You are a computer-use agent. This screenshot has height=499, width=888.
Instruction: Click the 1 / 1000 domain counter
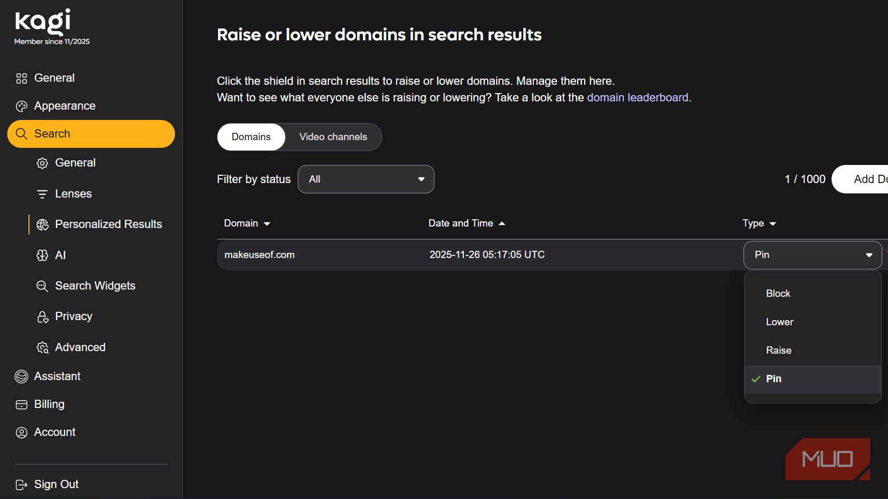[x=805, y=179]
